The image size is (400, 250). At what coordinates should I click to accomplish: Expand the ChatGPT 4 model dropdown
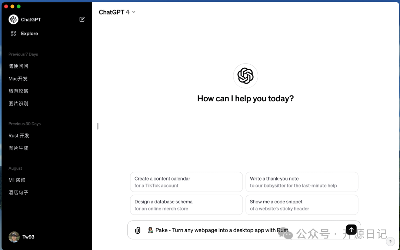tap(117, 12)
